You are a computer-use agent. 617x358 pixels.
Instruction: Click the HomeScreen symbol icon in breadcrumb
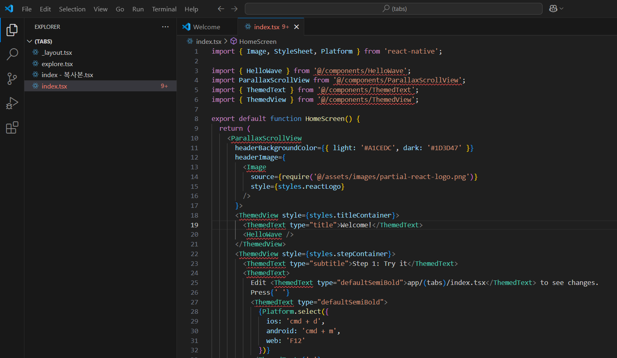(x=233, y=41)
